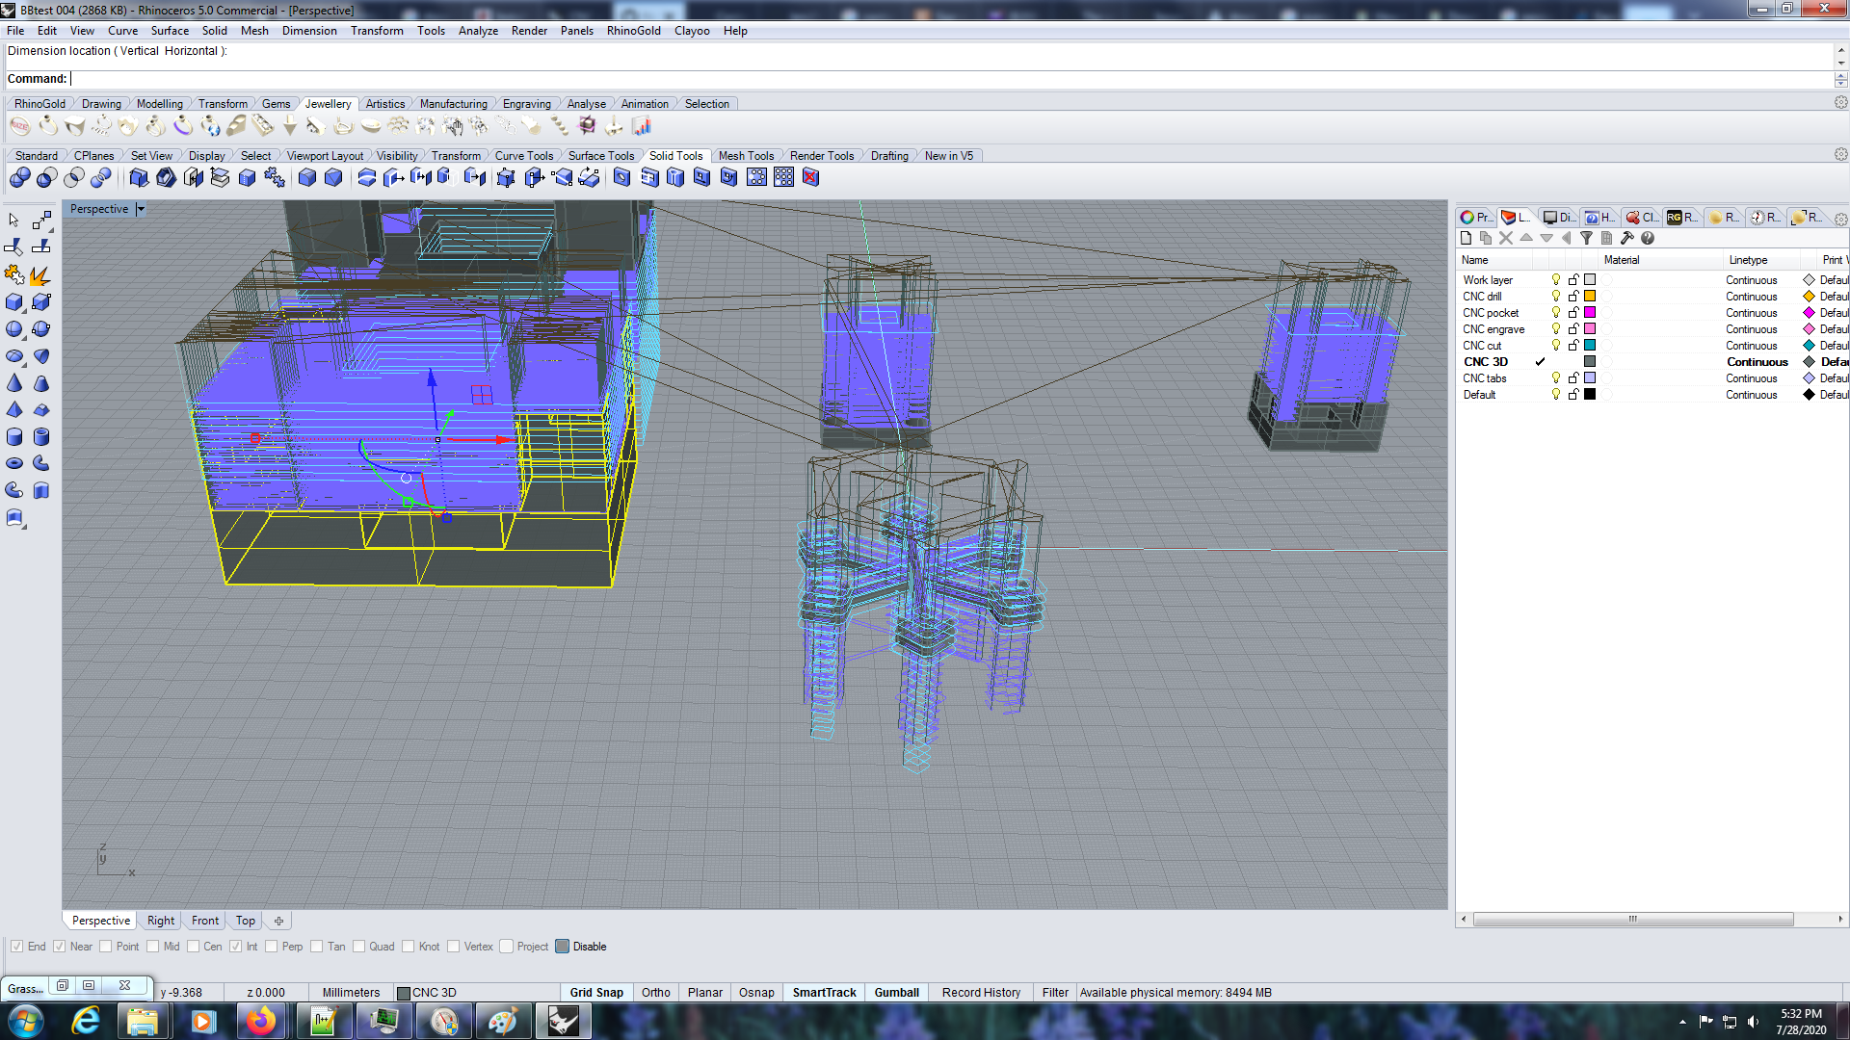
Task: Open Linetype dropdown for CNC cut layer
Action: (1752, 346)
